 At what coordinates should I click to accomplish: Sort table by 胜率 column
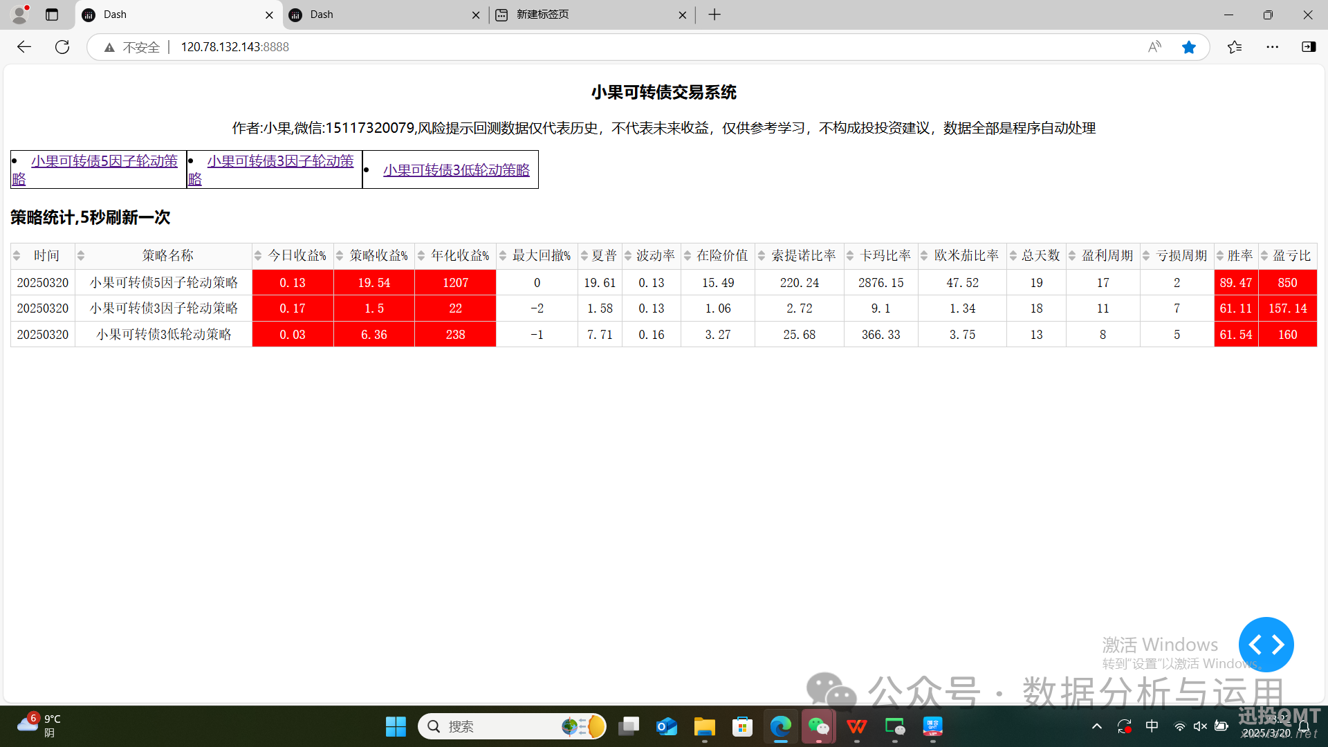coord(1220,256)
